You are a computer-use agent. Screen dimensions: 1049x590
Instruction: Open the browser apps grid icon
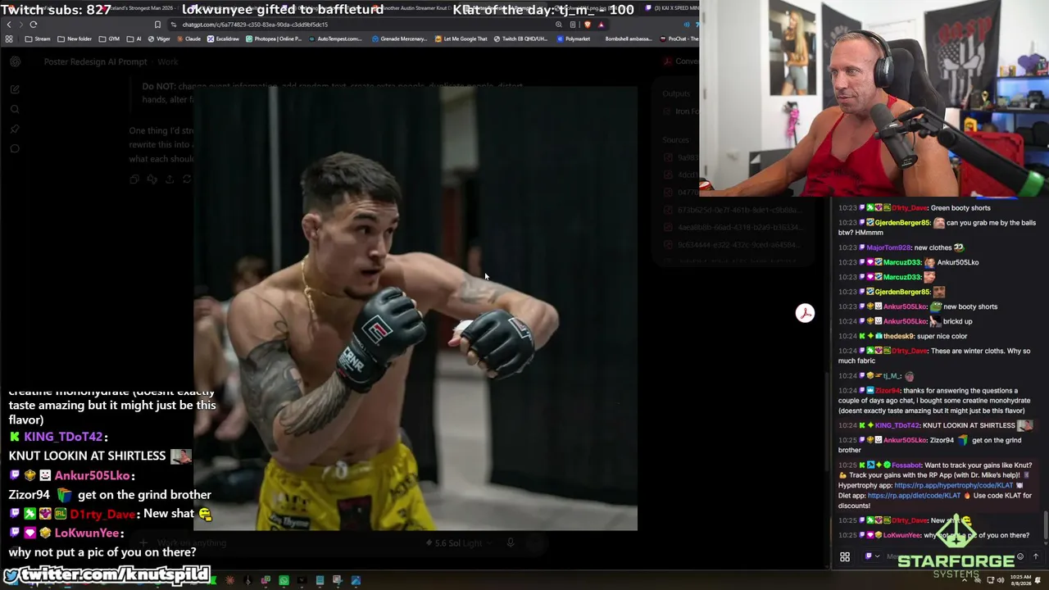[x=9, y=39]
